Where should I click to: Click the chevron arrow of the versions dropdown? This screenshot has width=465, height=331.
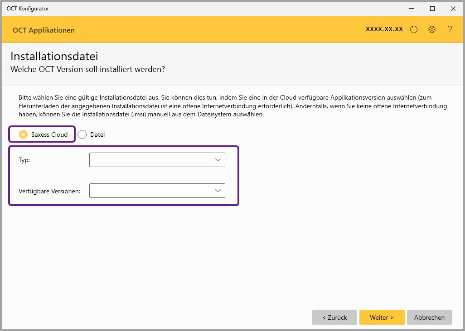218,191
